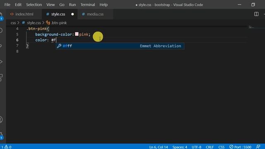265x149 pixels.
Task: Open the Explorer activity bar icon
Action: (x=1, y=16)
